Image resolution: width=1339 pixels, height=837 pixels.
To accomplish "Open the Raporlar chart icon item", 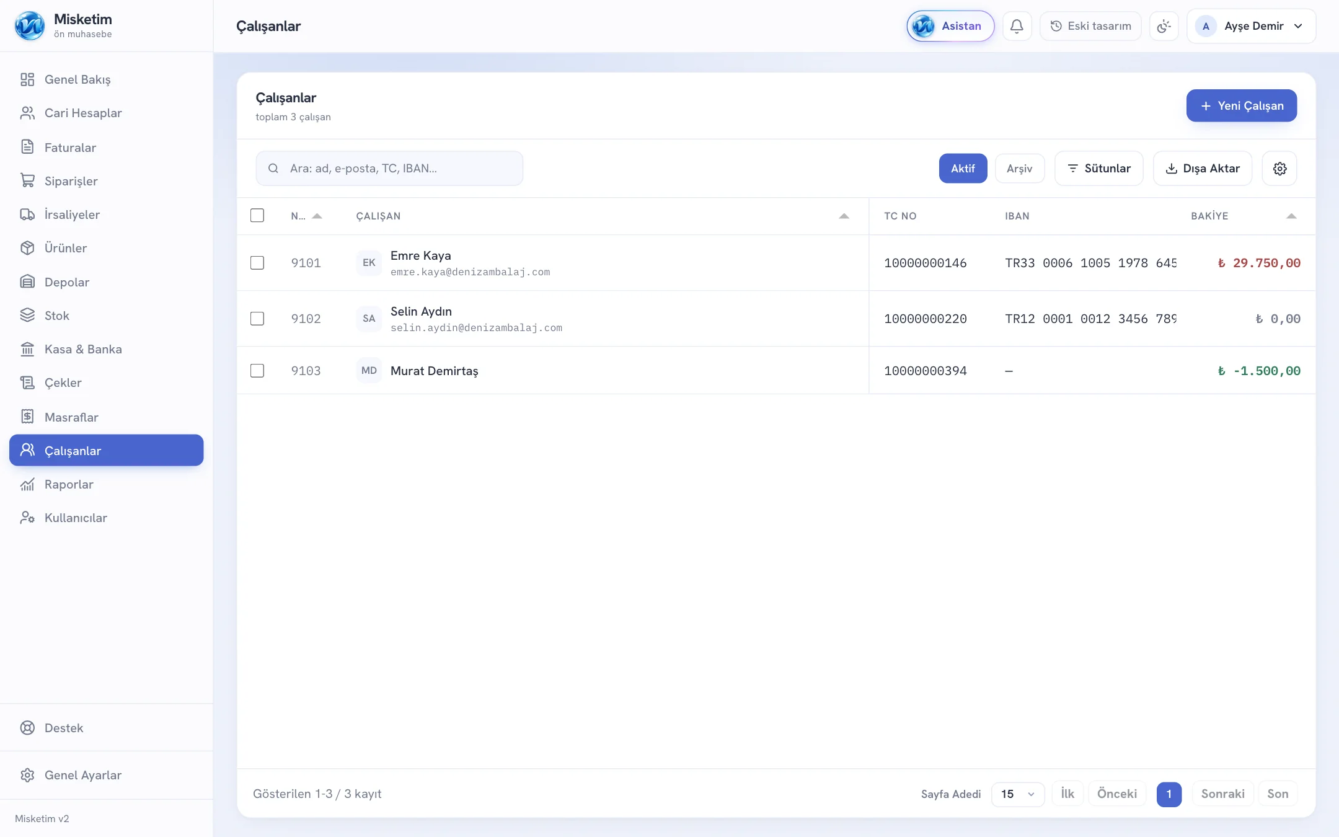I will coord(107,484).
